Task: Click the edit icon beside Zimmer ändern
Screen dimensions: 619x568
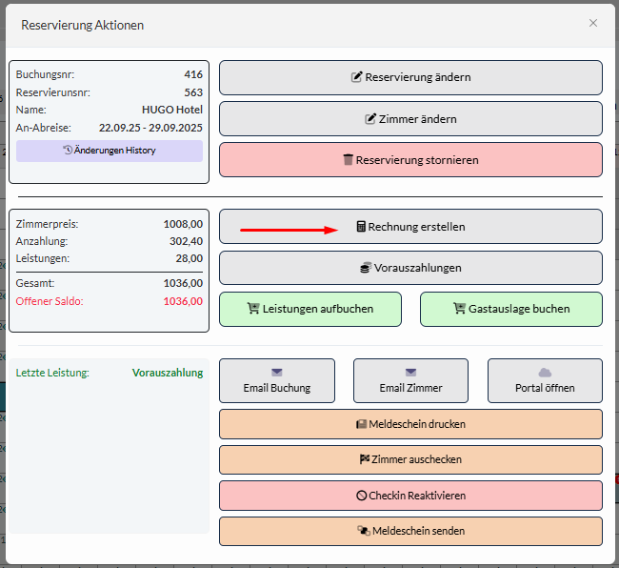Action: [x=370, y=119]
